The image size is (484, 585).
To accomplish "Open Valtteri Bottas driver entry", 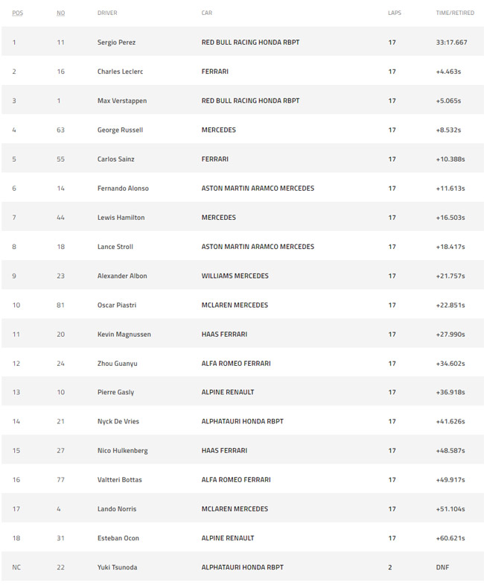I will coord(120,480).
